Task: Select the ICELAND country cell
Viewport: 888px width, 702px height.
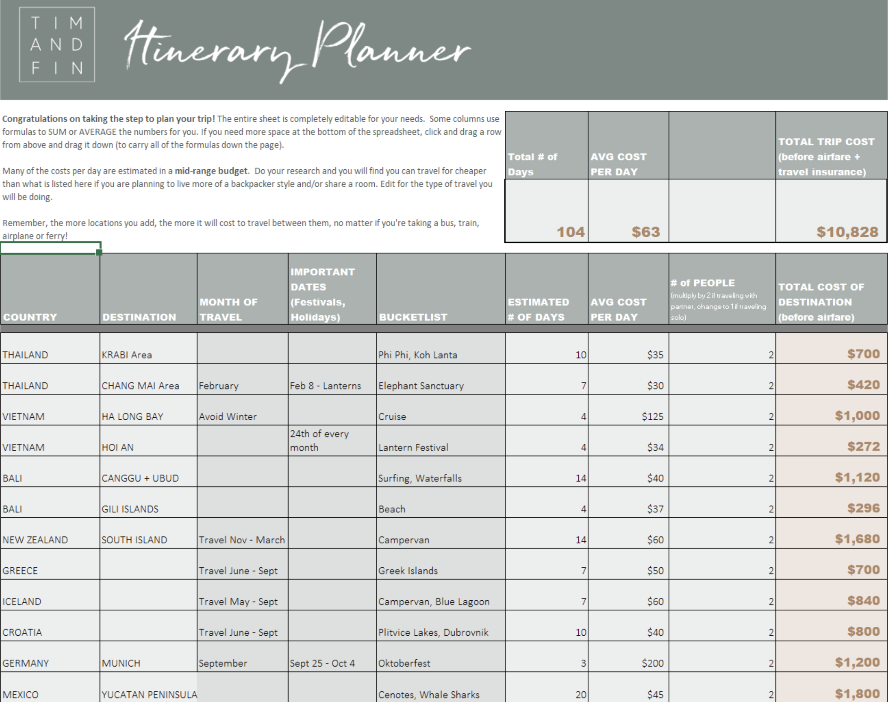Action: [50, 595]
